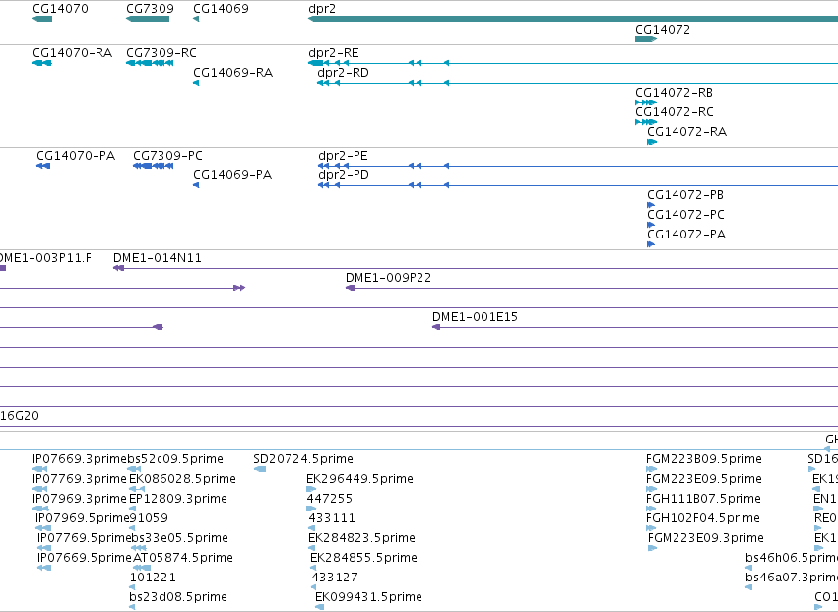
Task: Click the SD20724.5prime EST glyph
Action: (x=260, y=469)
